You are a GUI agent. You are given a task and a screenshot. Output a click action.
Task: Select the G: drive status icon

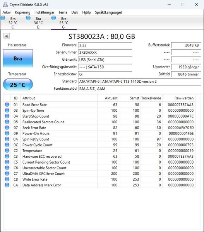[53, 18]
